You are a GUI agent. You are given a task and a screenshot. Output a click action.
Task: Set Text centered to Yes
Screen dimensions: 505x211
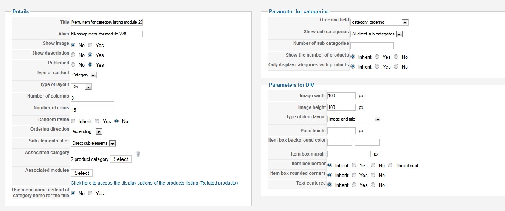tap(354, 185)
